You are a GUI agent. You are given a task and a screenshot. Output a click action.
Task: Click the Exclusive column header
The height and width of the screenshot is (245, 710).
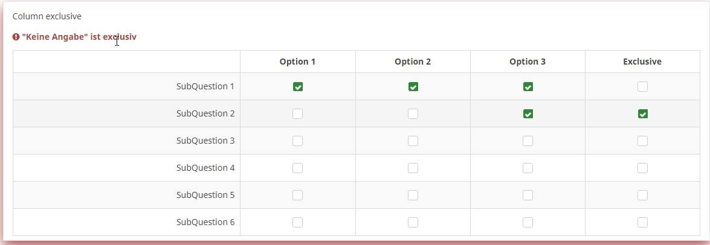642,62
